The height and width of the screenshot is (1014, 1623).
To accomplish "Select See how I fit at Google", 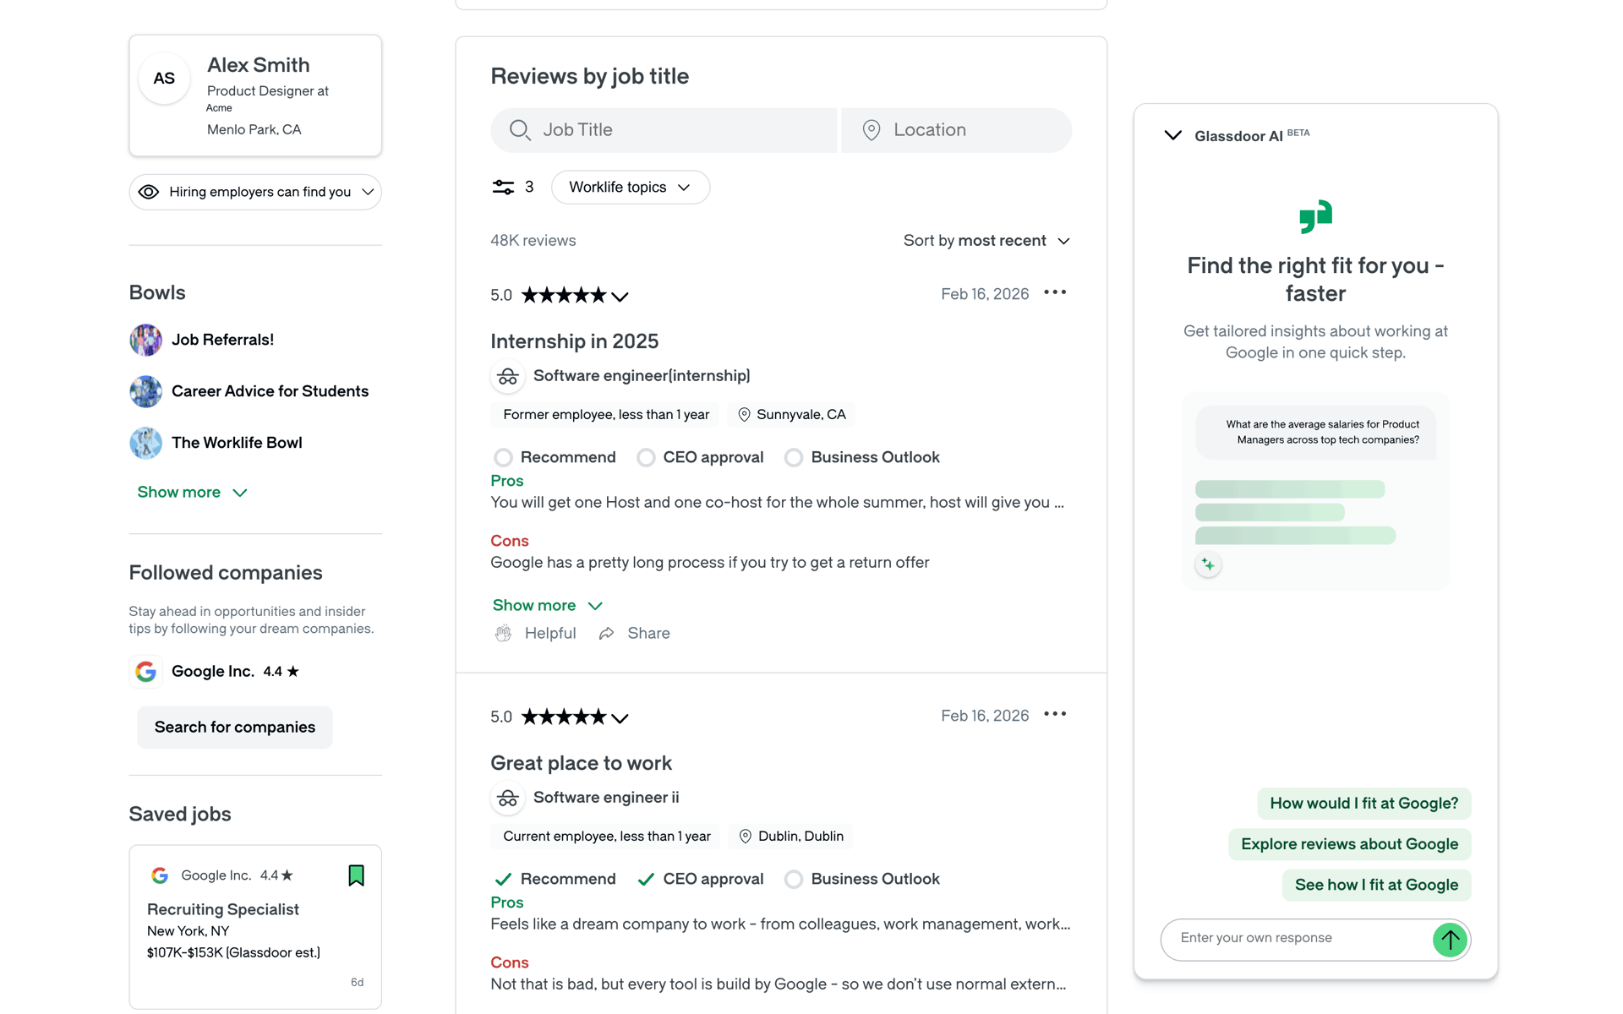I will pos(1377,885).
